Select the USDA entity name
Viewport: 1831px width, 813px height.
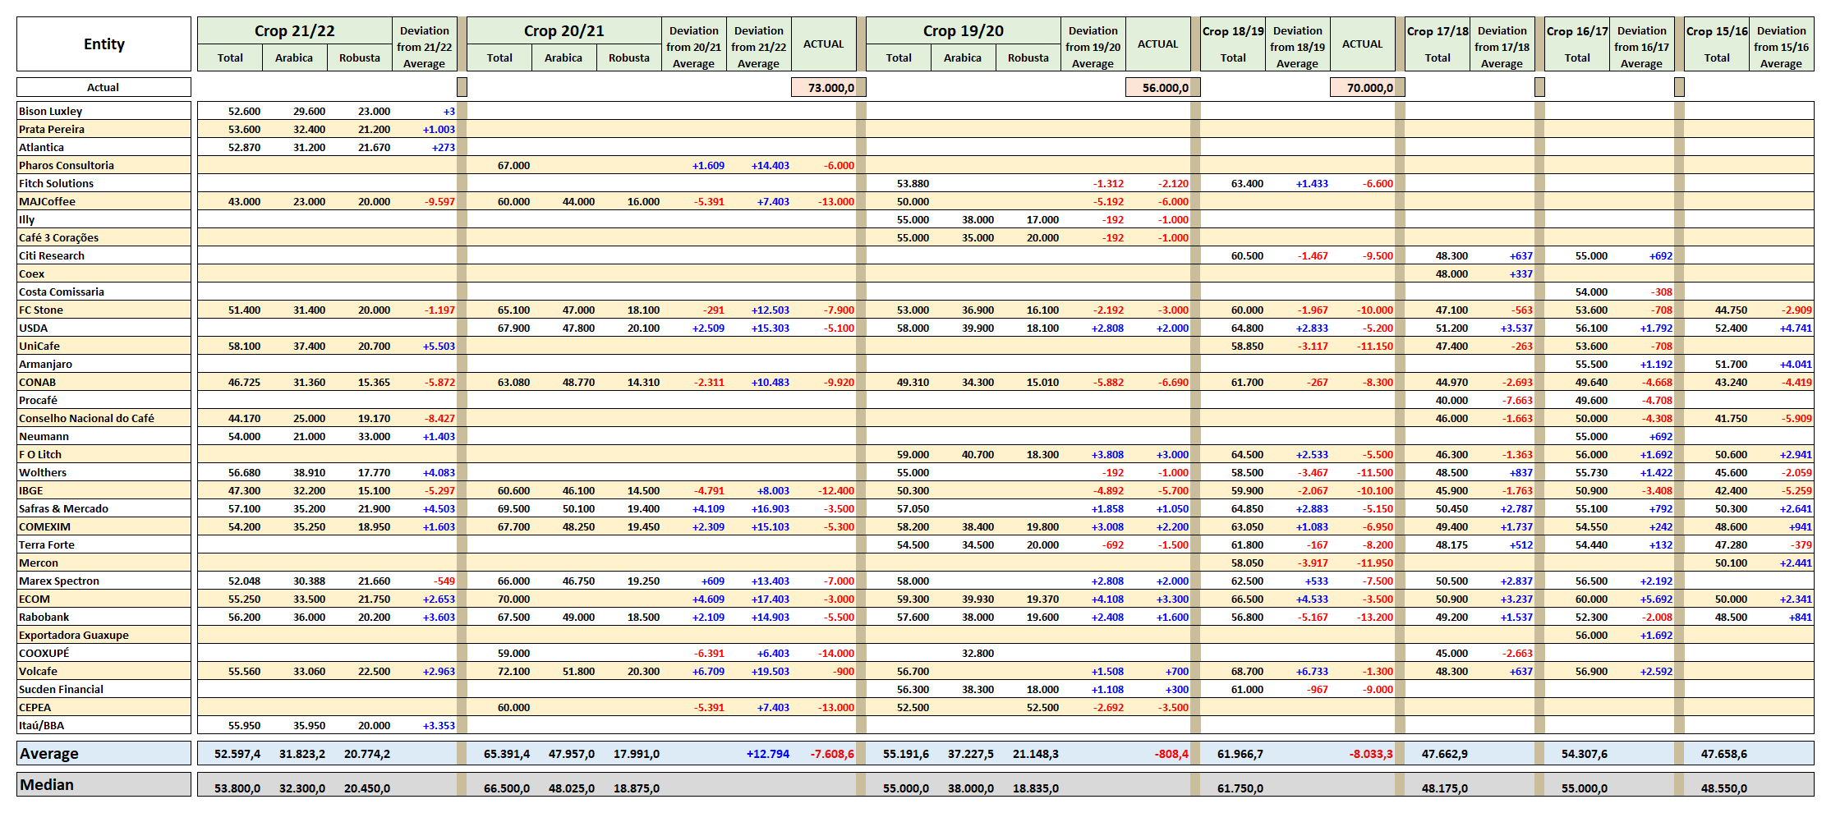[x=34, y=328]
